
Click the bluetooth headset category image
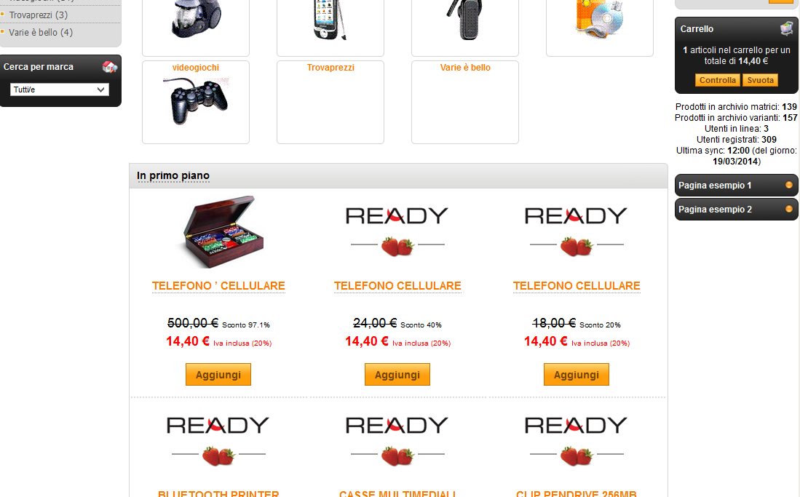[465, 20]
